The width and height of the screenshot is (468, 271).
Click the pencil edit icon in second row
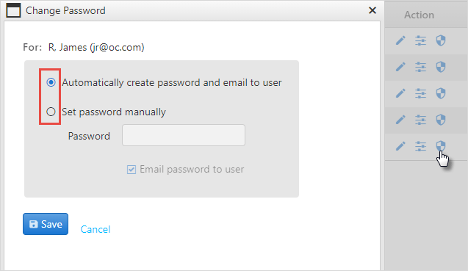click(x=400, y=67)
